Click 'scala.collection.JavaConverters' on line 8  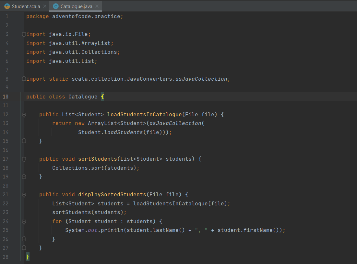(x=122, y=79)
